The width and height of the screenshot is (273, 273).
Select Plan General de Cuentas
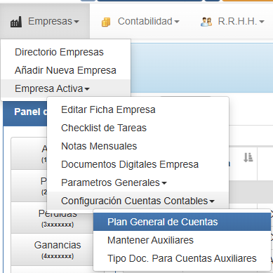(182, 222)
